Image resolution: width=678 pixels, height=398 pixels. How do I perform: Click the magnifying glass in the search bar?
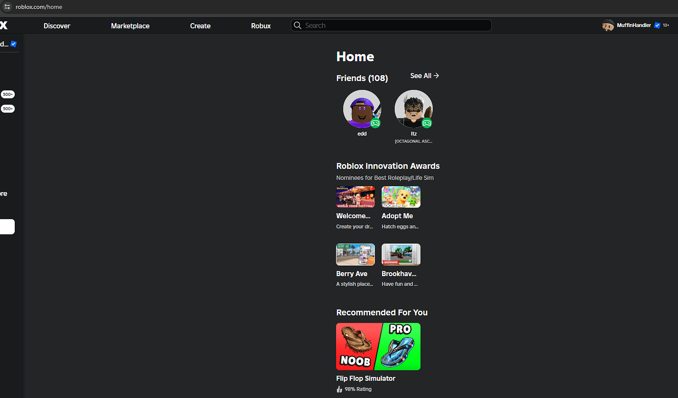(298, 25)
